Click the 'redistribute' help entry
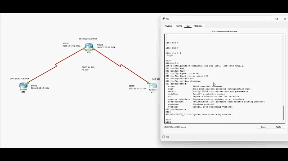 [176, 102]
